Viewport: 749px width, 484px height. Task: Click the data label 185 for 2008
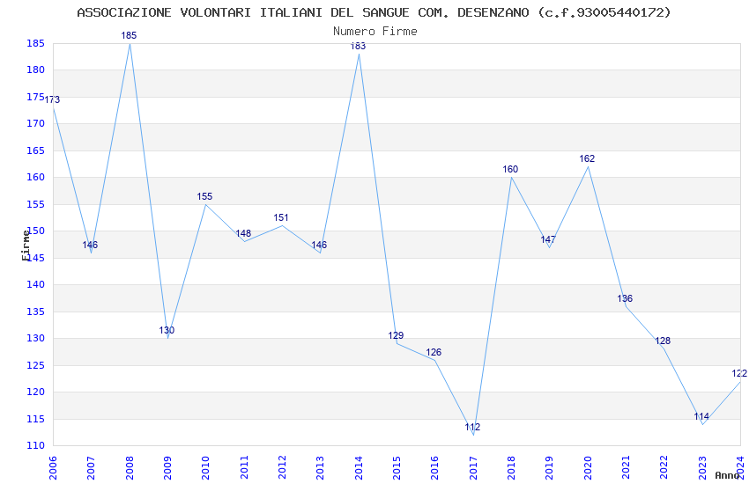[129, 35]
